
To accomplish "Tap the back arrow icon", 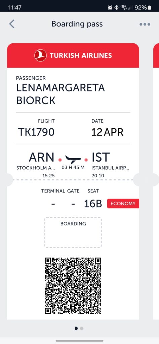I will click(x=12, y=24).
